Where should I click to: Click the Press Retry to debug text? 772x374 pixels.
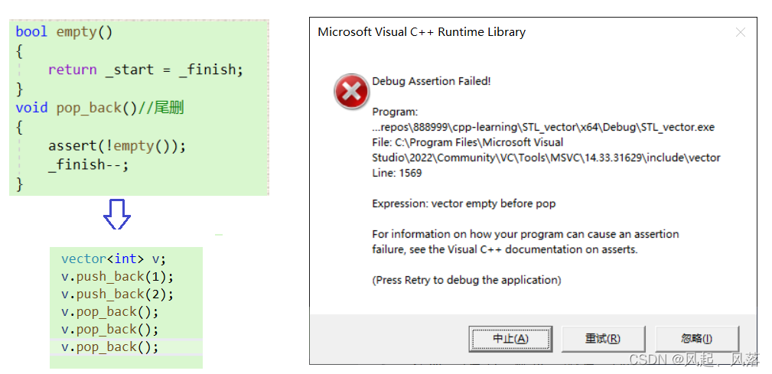tap(467, 280)
